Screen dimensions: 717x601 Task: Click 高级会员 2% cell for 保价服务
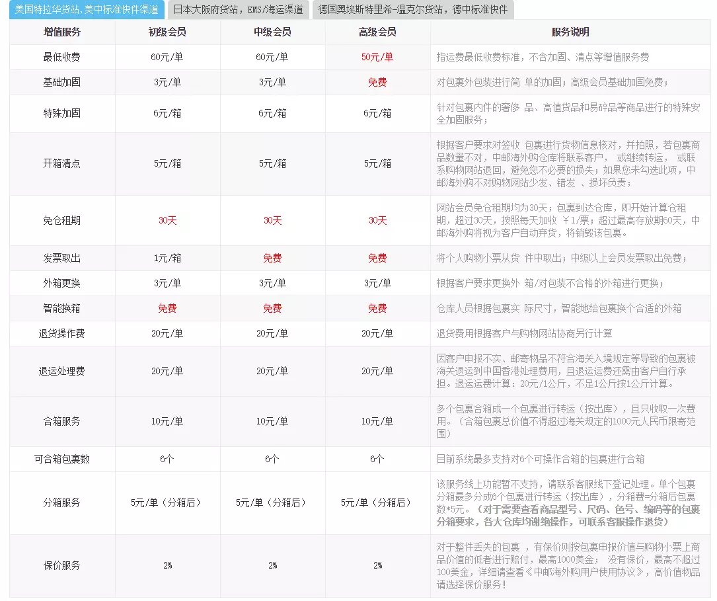(x=378, y=566)
